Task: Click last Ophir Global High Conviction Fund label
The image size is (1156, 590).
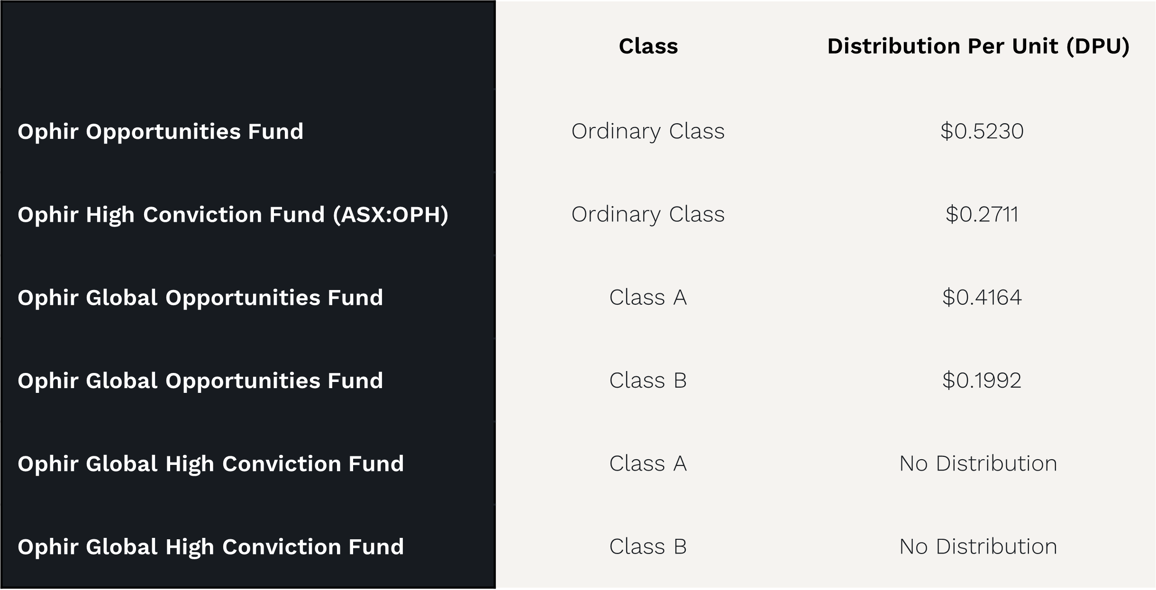Action: (210, 547)
